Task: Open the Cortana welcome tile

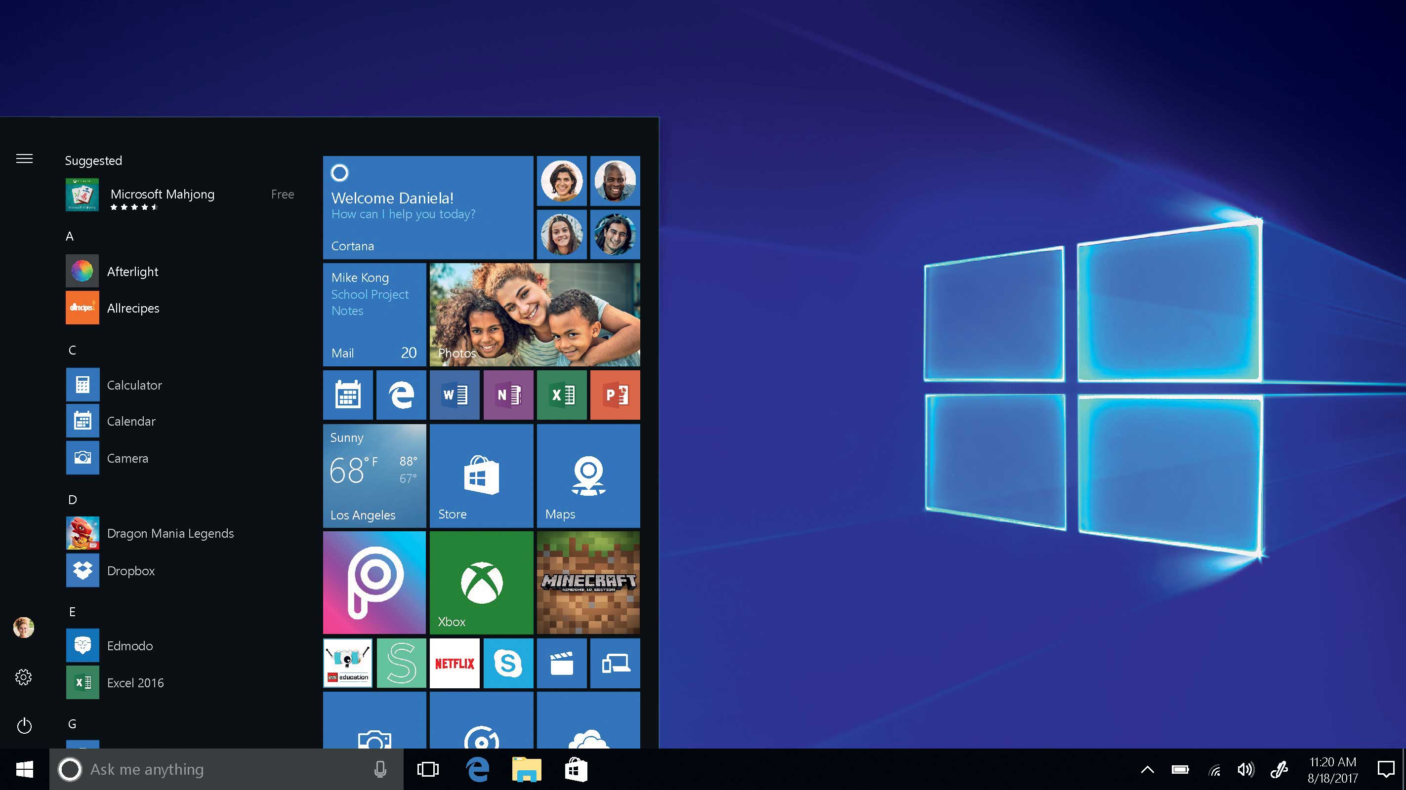Action: tap(427, 207)
